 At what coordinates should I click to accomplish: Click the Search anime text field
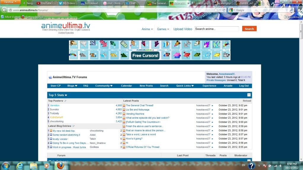pos(216,29)
